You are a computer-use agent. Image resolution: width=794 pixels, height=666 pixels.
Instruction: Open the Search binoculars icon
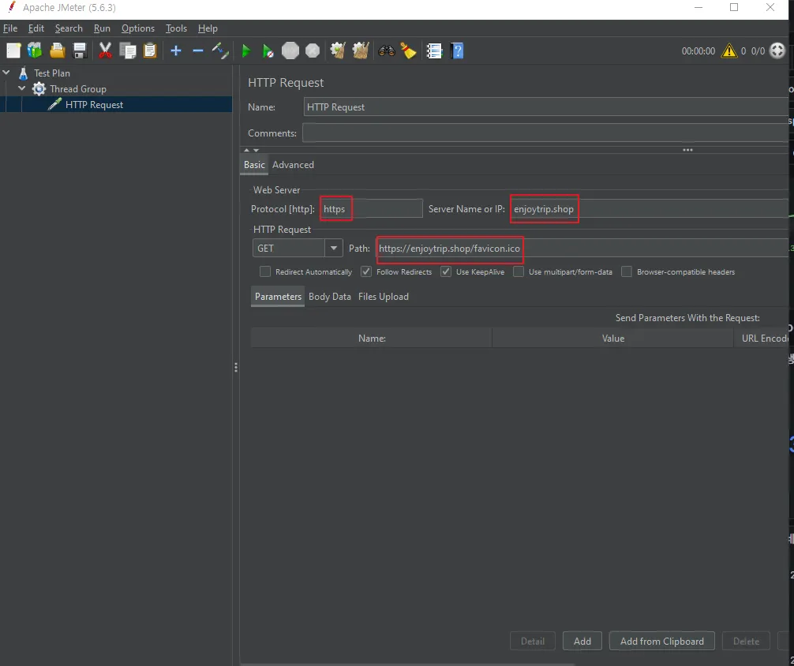tap(386, 51)
